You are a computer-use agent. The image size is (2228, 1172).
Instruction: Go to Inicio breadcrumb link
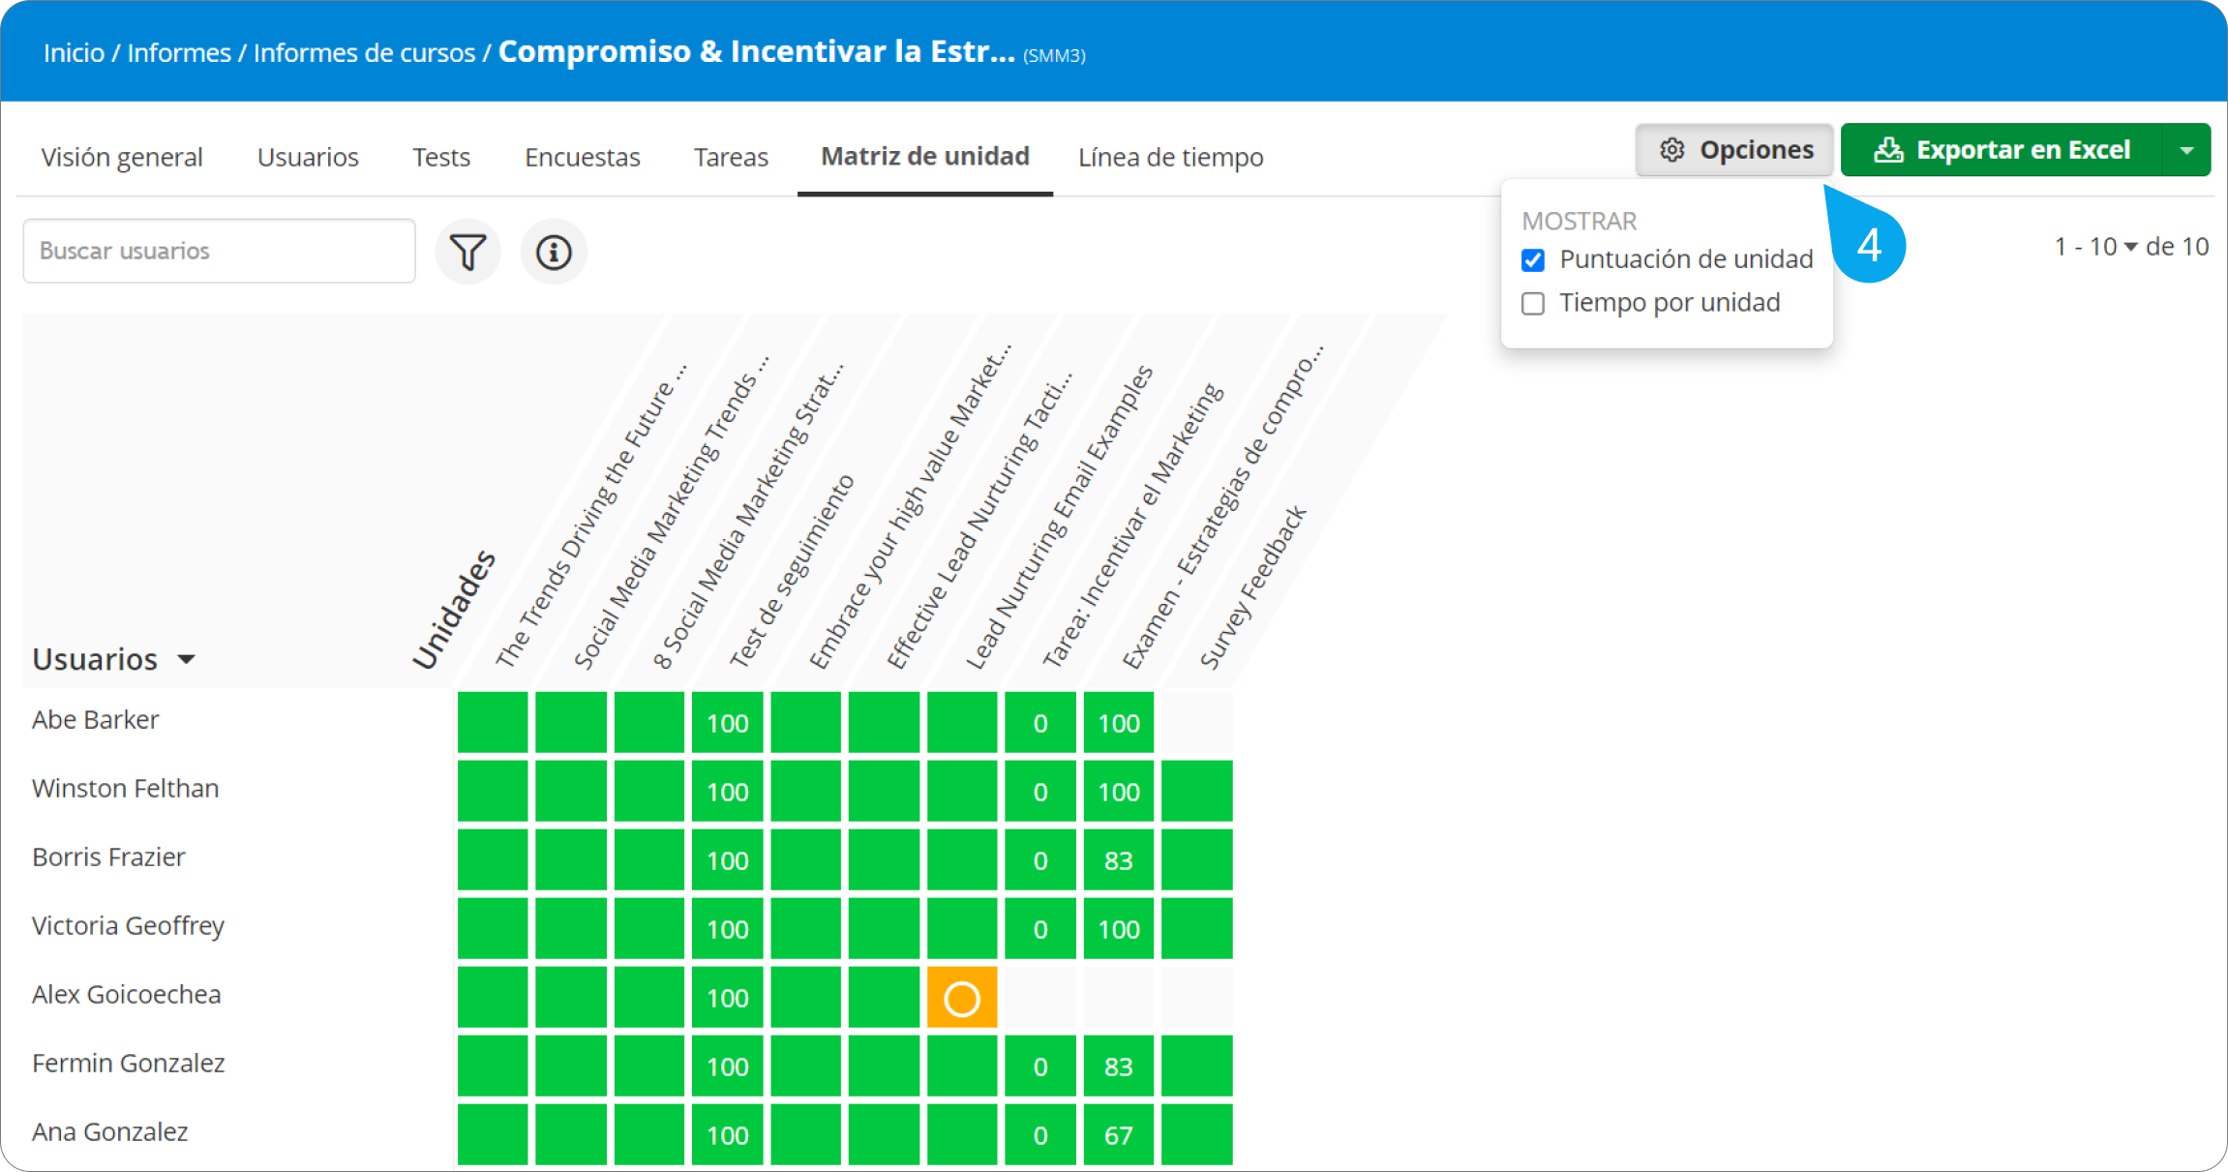pos(74,52)
